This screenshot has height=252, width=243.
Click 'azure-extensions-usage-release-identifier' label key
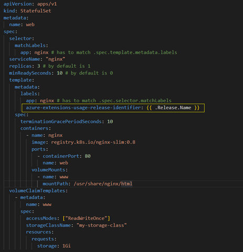(83, 108)
